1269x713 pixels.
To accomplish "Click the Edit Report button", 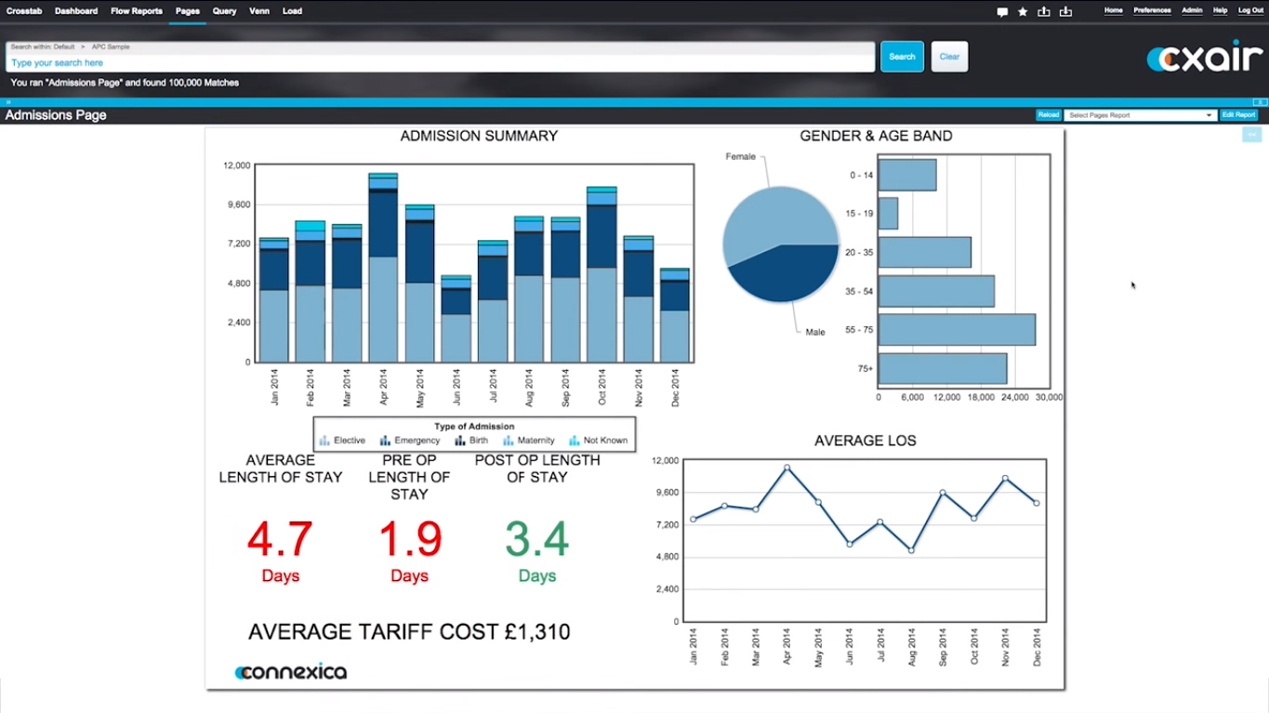I will tap(1238, 114).
